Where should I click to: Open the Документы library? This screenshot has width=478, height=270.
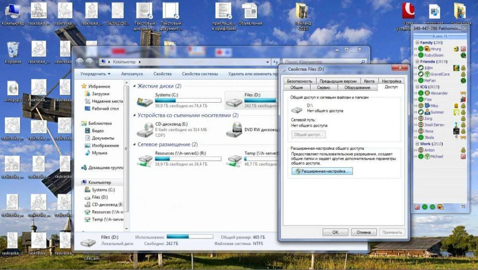click(x=99, y=138)
